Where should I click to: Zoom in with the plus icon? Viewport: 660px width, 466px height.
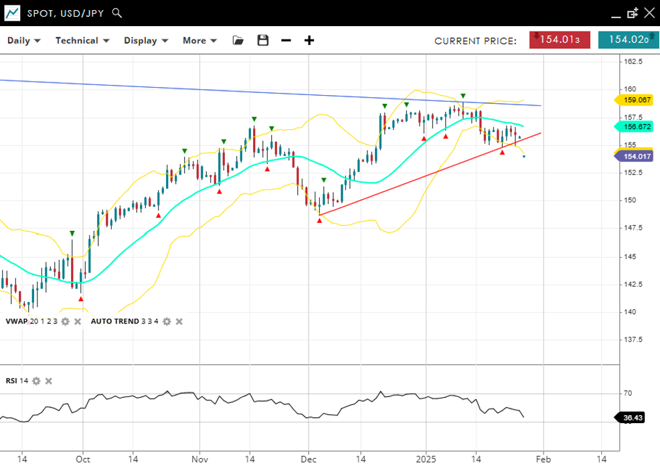tap(309, 40)
